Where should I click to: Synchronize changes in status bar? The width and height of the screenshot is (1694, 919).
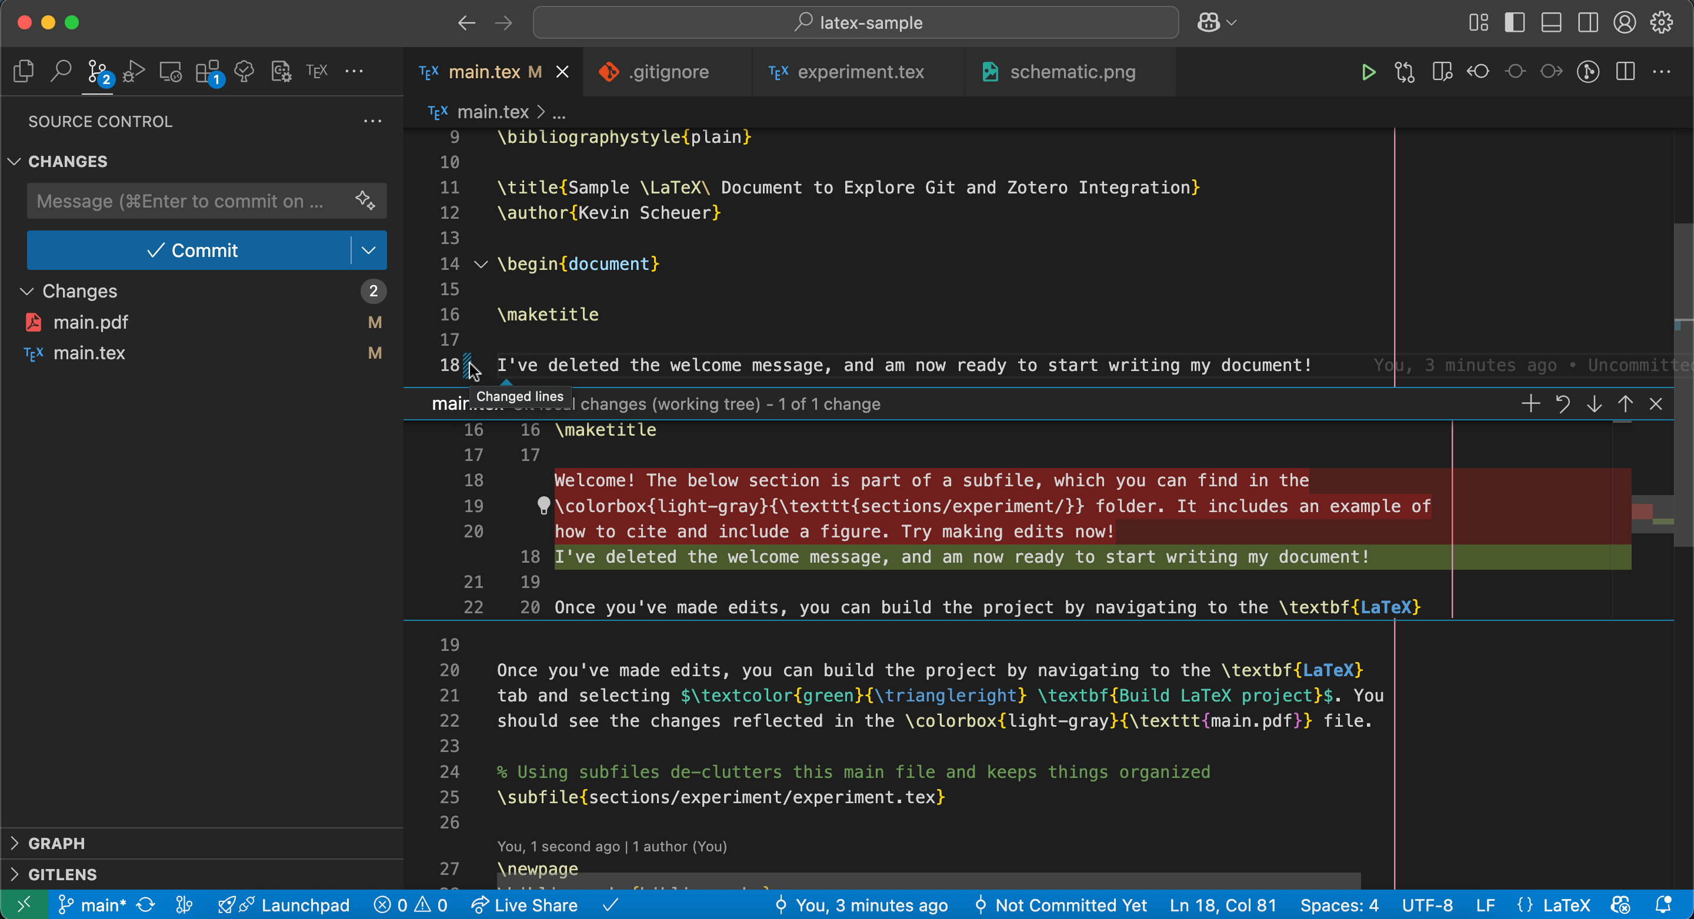click(145, 904)
